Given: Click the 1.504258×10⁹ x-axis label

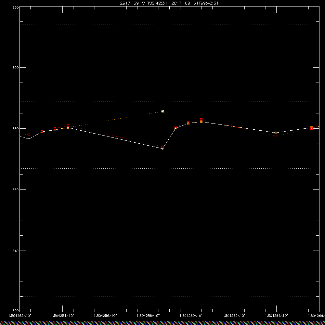Looking at the screenshot, I should 148,316.
